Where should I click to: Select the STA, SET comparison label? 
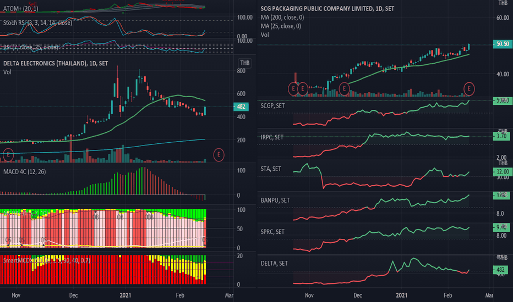[271, 169]
